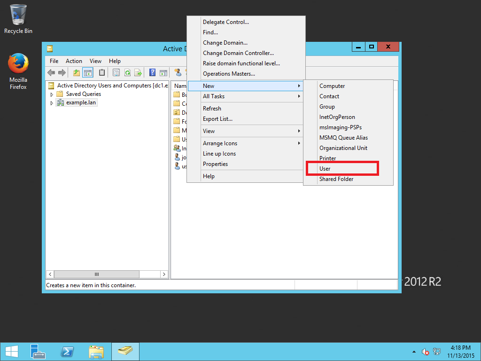The height and width of the screenshot is (361, 481).
Task: Open the Help menu in menu bar
Action: (x=115, y=61)
